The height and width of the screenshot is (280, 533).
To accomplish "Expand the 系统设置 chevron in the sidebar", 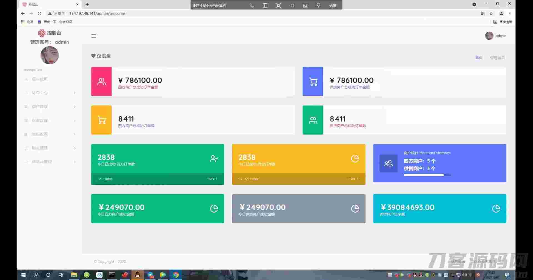I will pos(75,134).
